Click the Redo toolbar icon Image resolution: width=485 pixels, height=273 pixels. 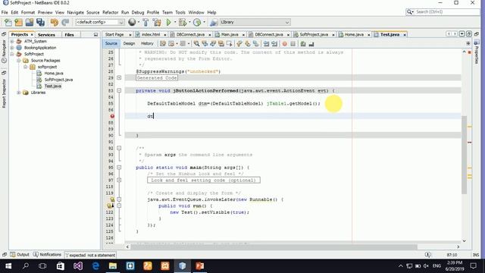(65, 22)
